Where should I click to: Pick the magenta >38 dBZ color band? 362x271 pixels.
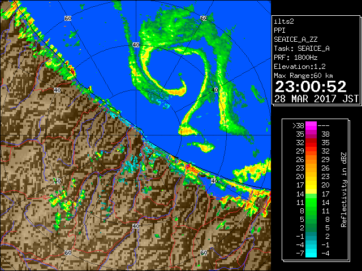pyautogui.click(x=311, y=126)
